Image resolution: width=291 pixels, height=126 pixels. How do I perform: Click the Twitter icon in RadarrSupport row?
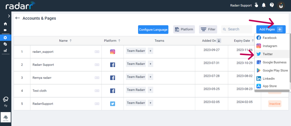(113, 104)
